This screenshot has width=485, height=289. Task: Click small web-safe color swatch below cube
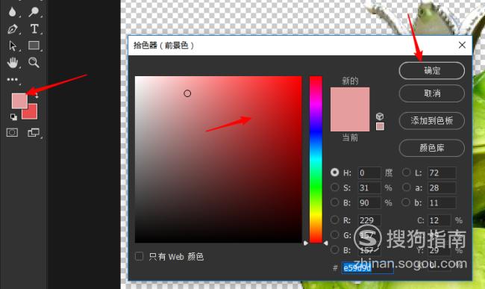pyautogui.click(x=380, y=126)
